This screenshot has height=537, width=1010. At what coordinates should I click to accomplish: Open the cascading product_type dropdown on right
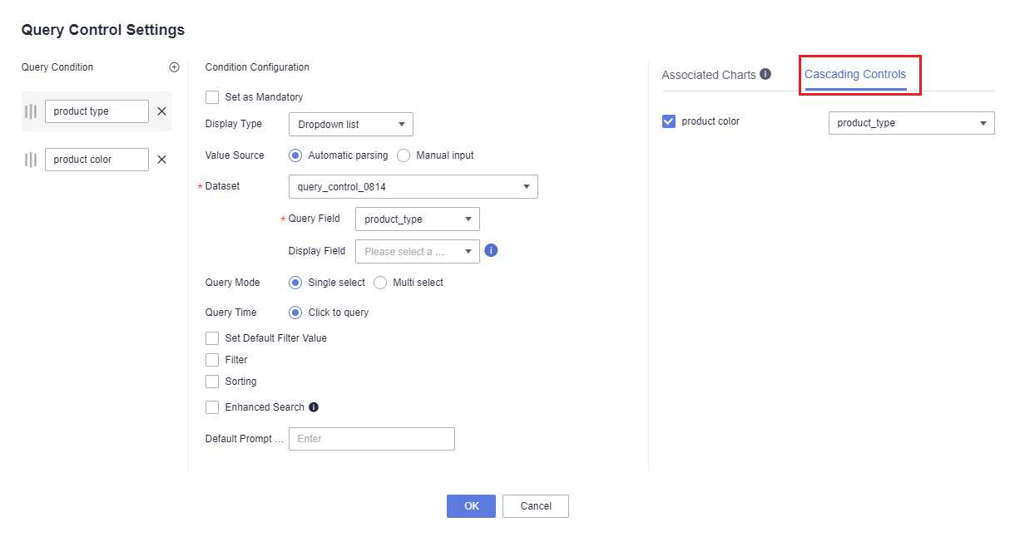point(911,123)
